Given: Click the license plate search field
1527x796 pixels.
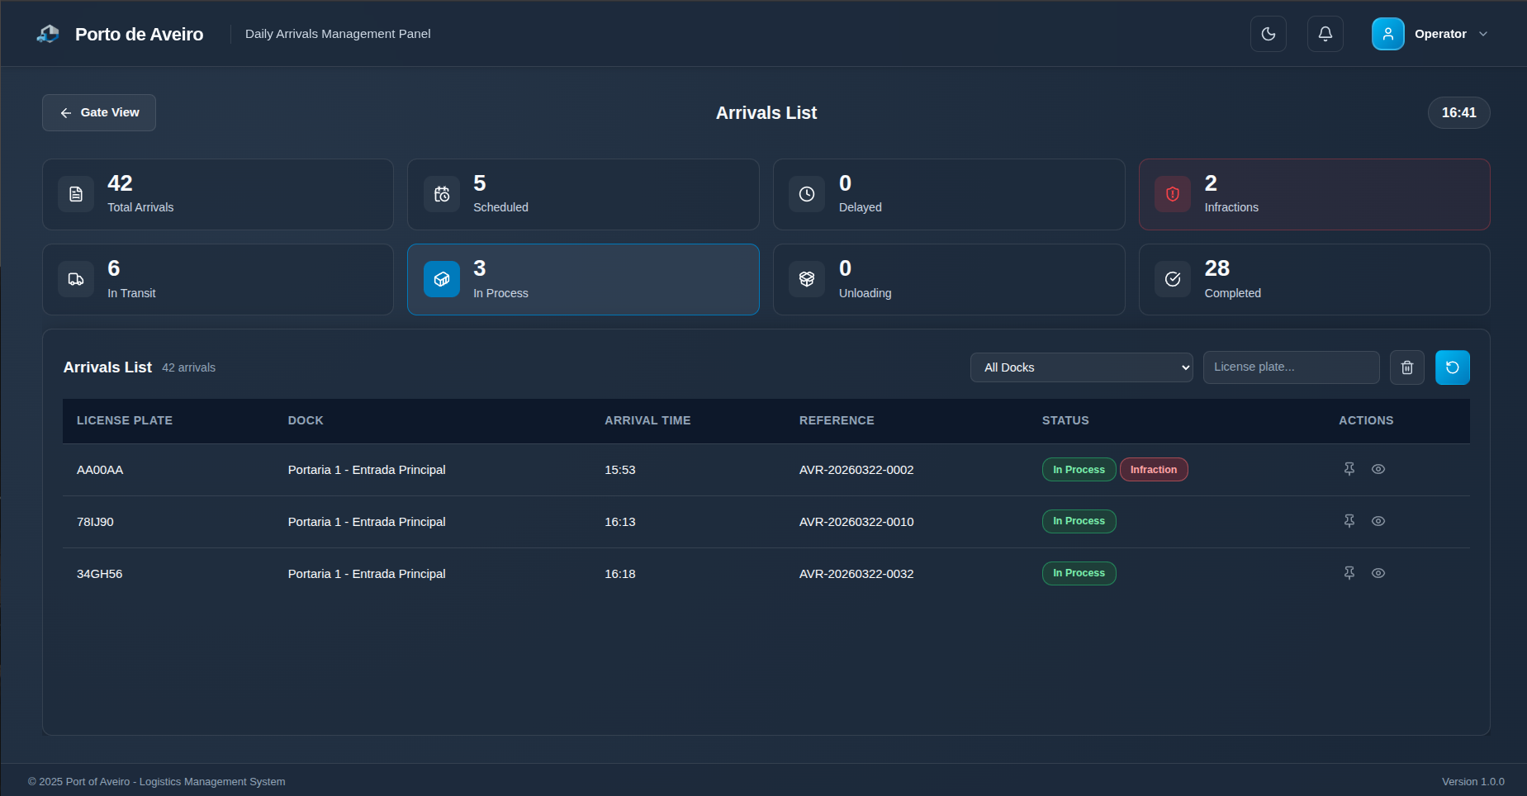Looking at the screenshot, I should pyautogui.click(x=1291, y=367).
